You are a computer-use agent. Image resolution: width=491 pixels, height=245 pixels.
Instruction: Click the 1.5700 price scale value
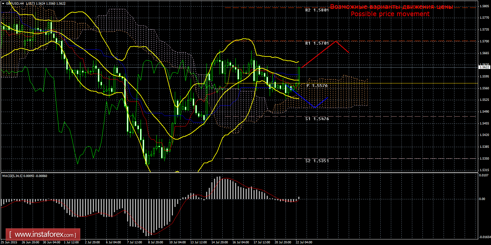pos(484,41)
